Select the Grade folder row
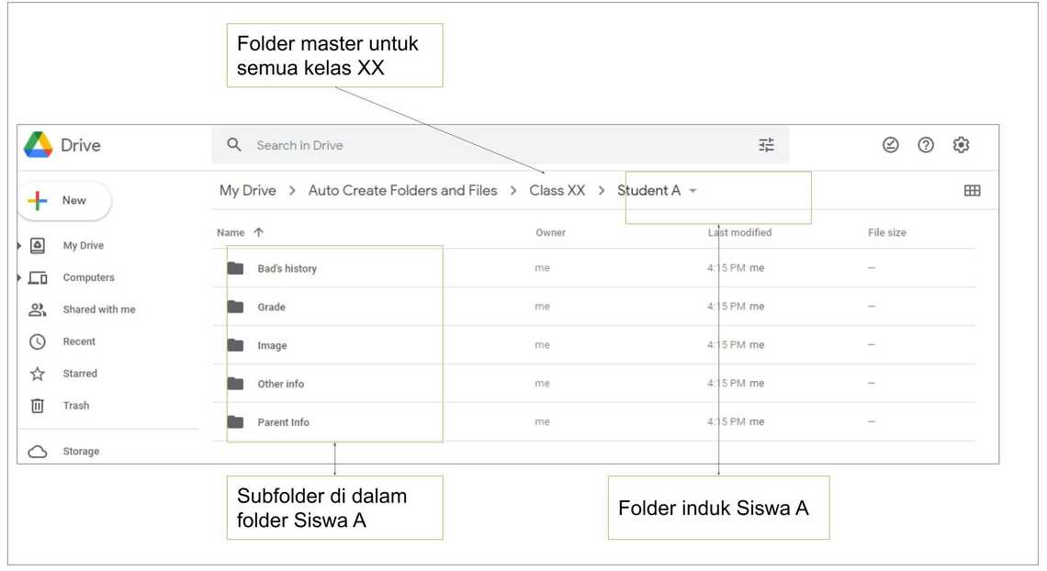Screen dimensions: 1047x571 271,308
